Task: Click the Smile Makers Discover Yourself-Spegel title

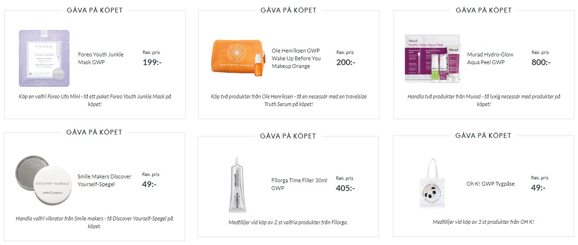Action: tap(104, 180)
